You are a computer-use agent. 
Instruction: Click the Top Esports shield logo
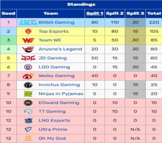coord(28,32)
